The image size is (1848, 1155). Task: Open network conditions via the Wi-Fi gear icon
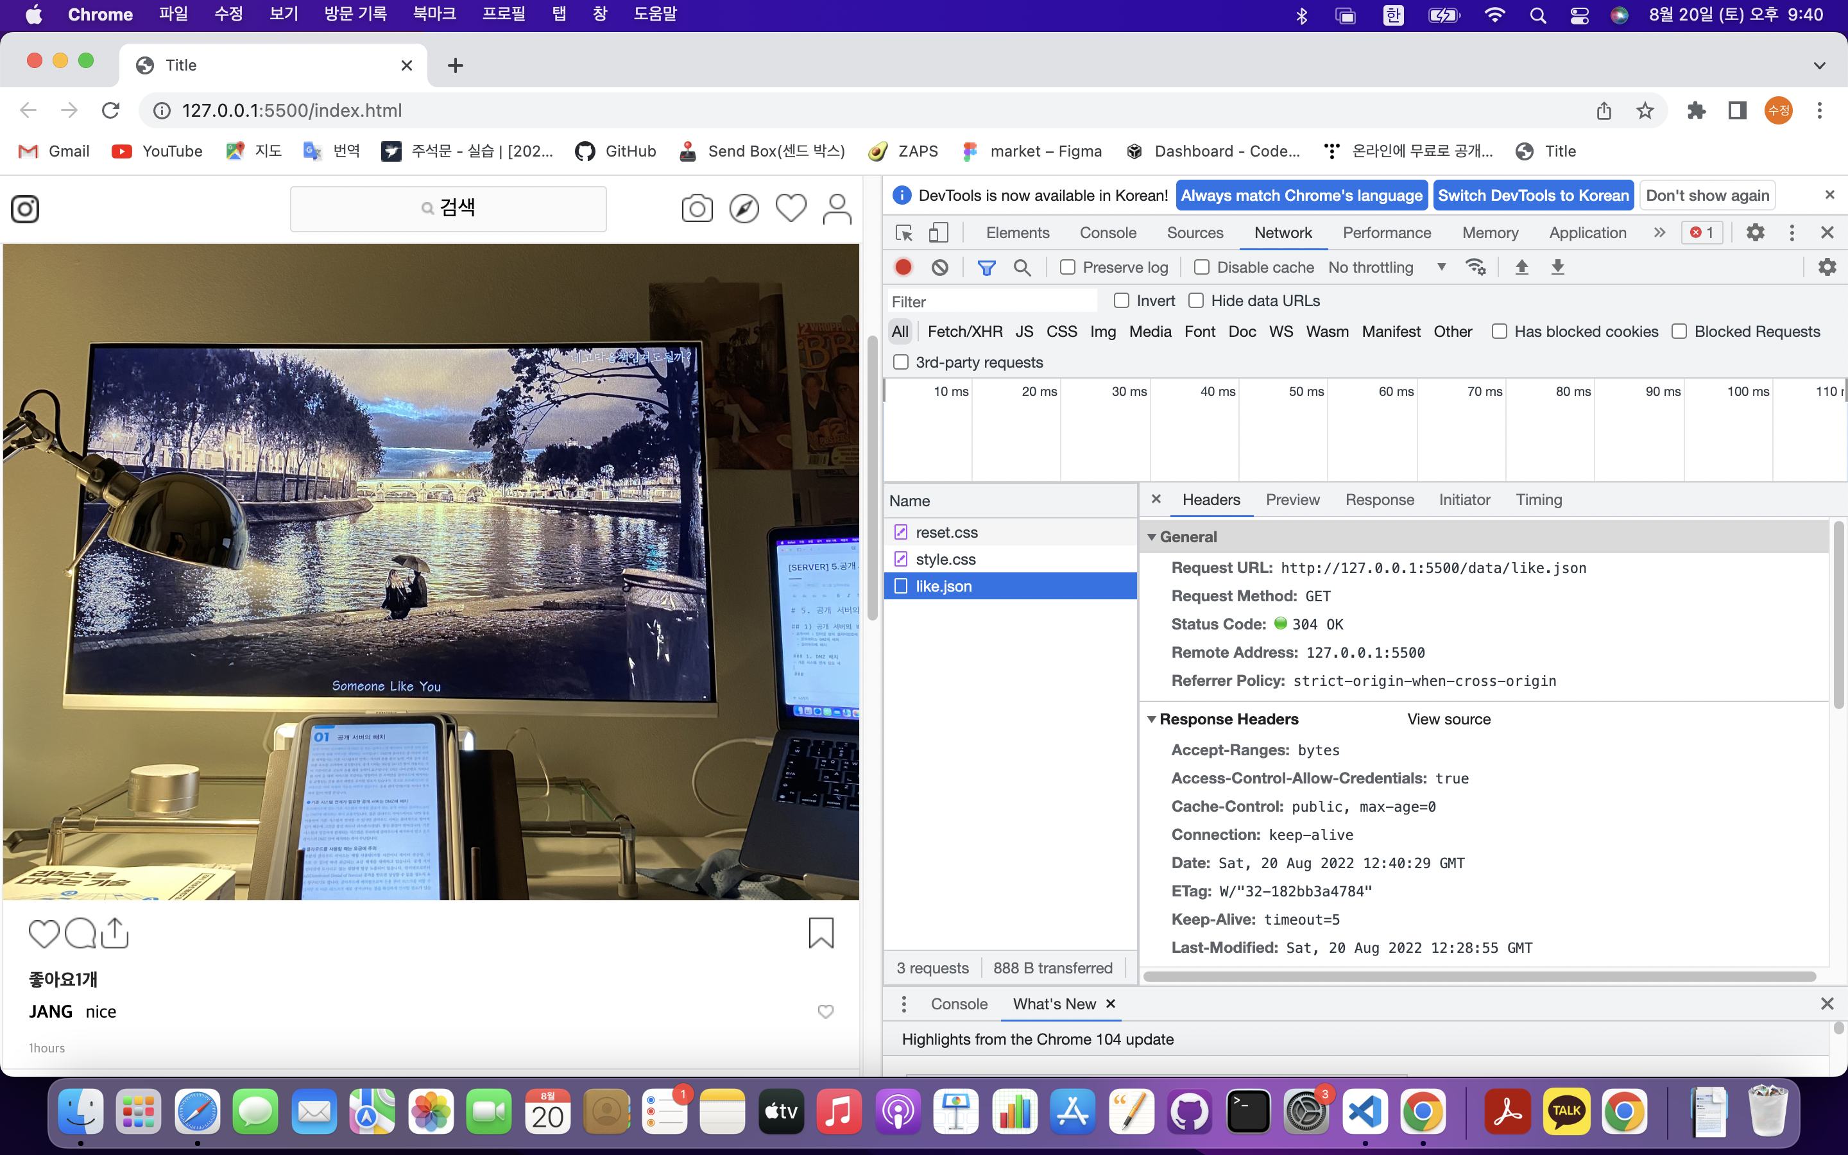tap(1475, 268)
